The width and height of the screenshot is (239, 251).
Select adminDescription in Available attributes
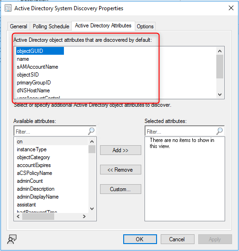[36, 189]
